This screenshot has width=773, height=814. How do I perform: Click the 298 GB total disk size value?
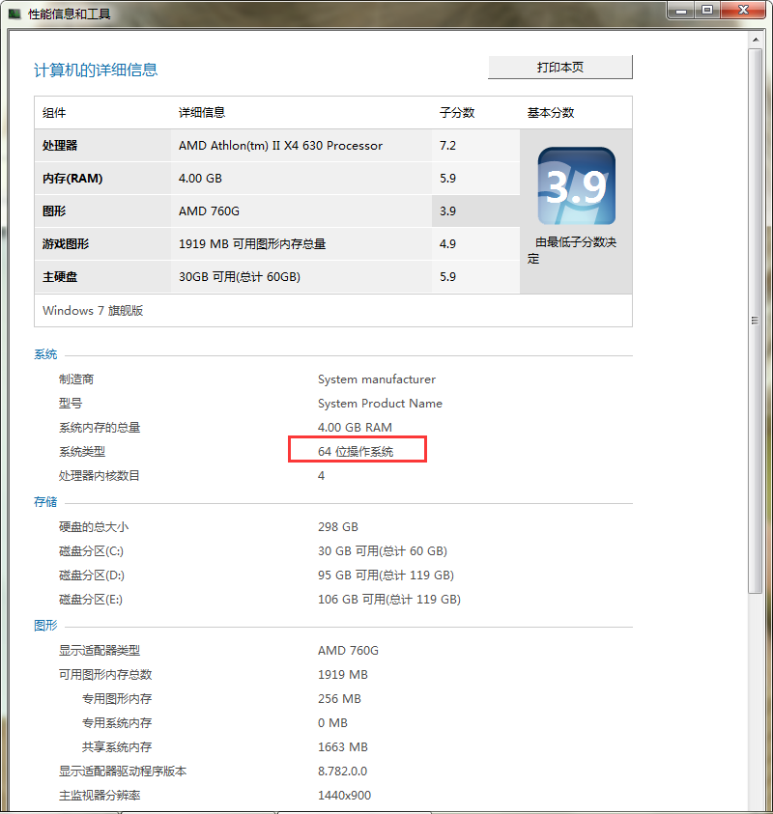coord(337,526)
